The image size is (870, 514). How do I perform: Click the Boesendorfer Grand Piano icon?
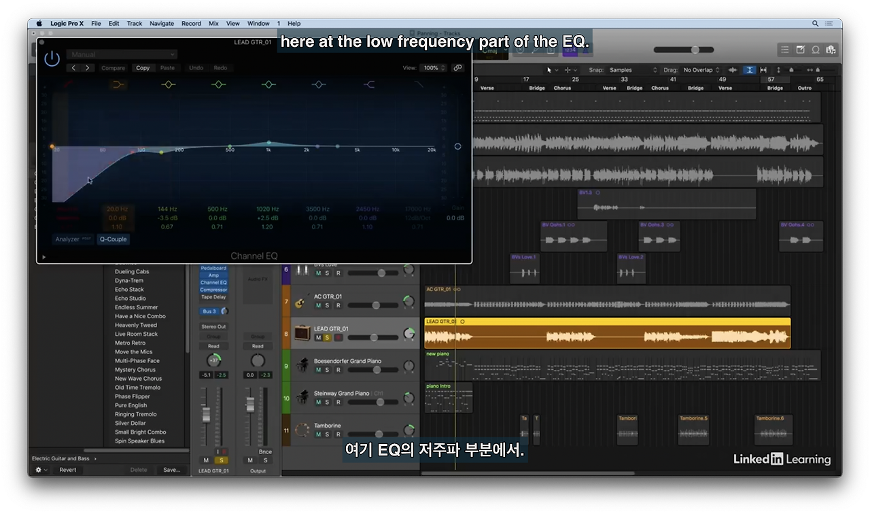click(x=302, y=366)
